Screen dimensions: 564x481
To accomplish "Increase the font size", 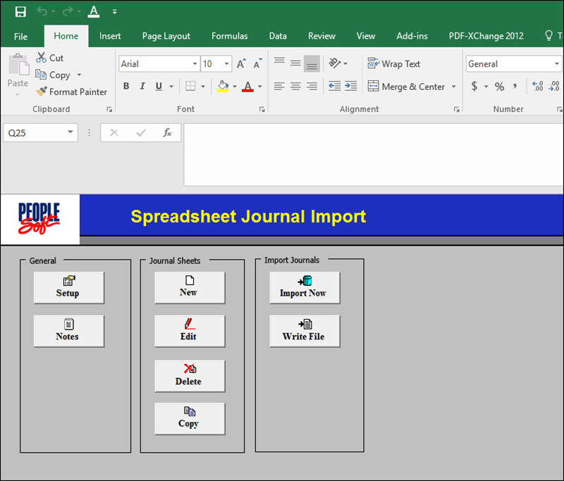I will point(241,63).
